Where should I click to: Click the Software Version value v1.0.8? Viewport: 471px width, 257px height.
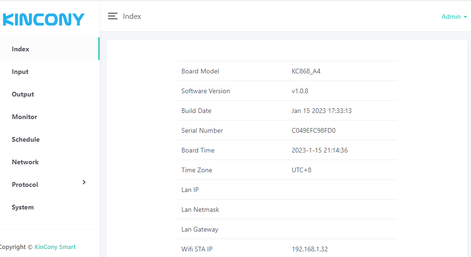[x=300, y=91]
